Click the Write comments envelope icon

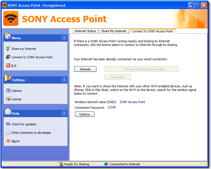click(8, 132)
